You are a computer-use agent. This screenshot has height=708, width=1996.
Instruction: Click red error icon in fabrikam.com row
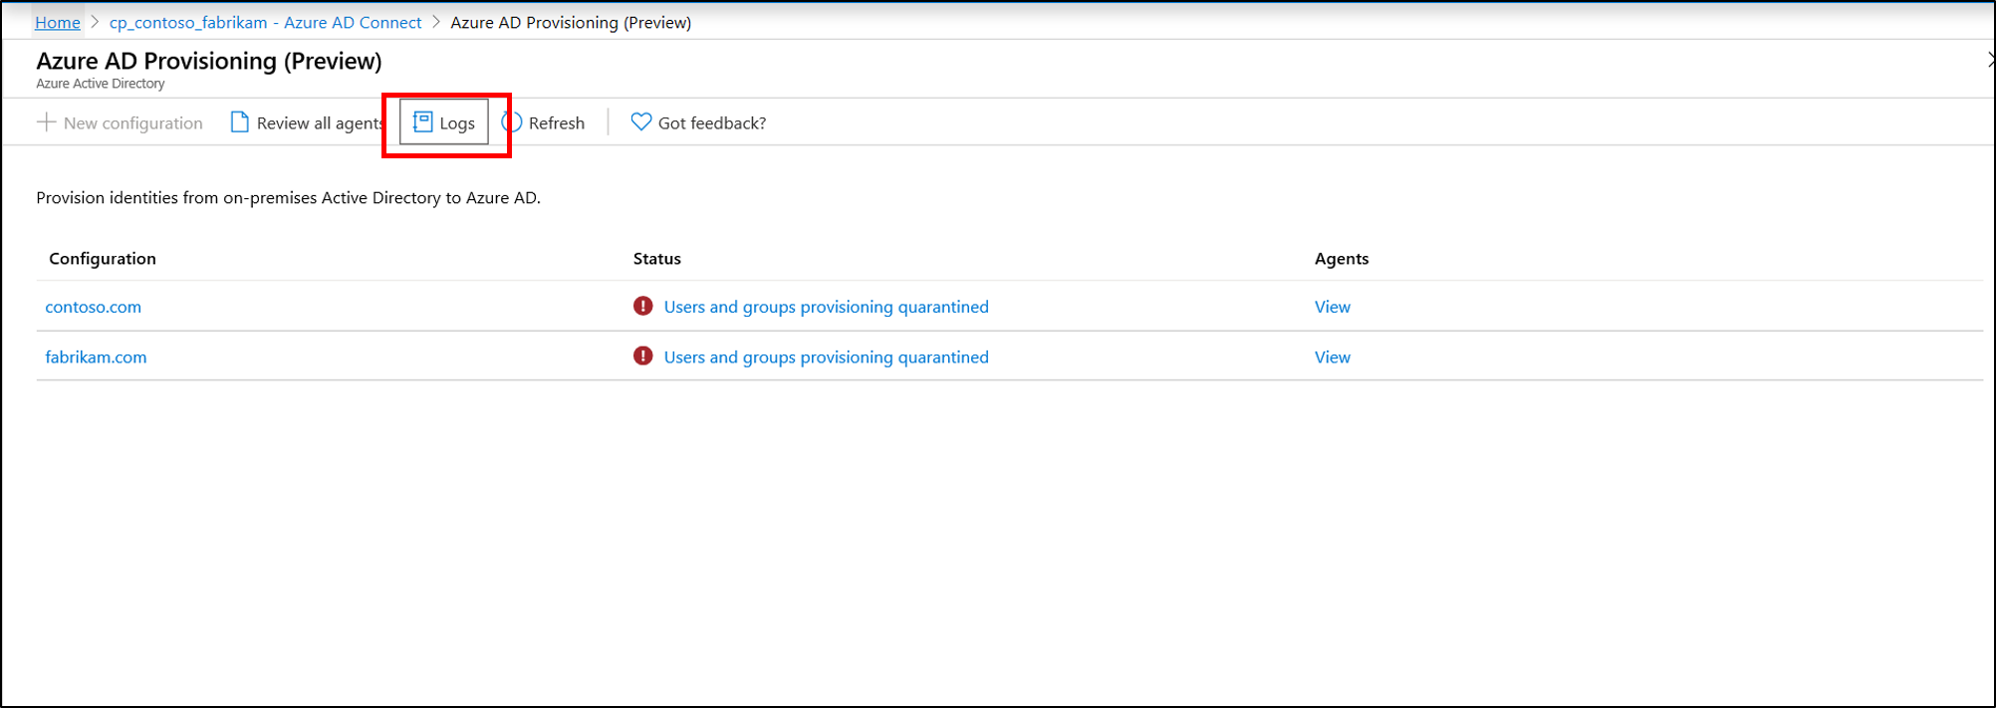tap(643, 356)
